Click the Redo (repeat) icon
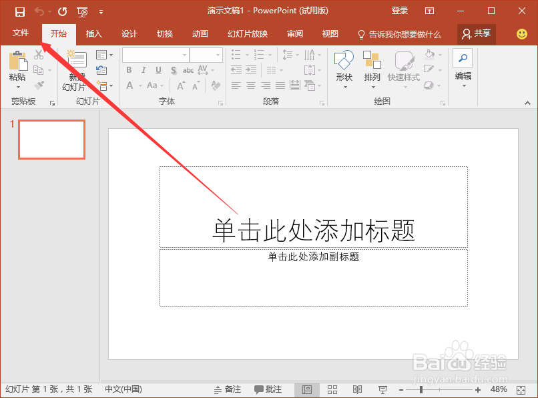Image resolution: width=538 pixels, height=398 pixels. 63,11
